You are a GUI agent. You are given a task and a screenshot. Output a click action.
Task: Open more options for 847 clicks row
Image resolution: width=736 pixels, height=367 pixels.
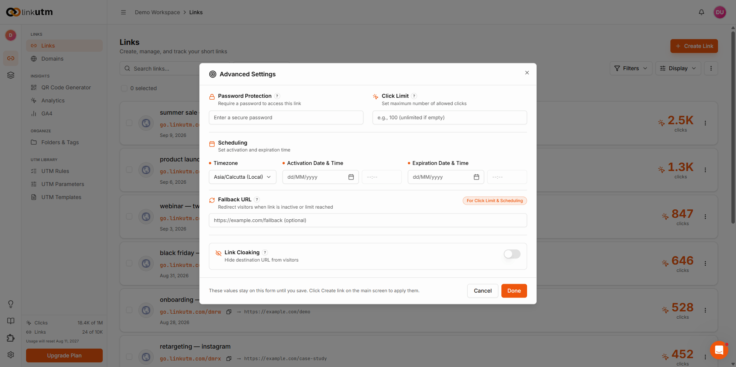pos(705,217)
